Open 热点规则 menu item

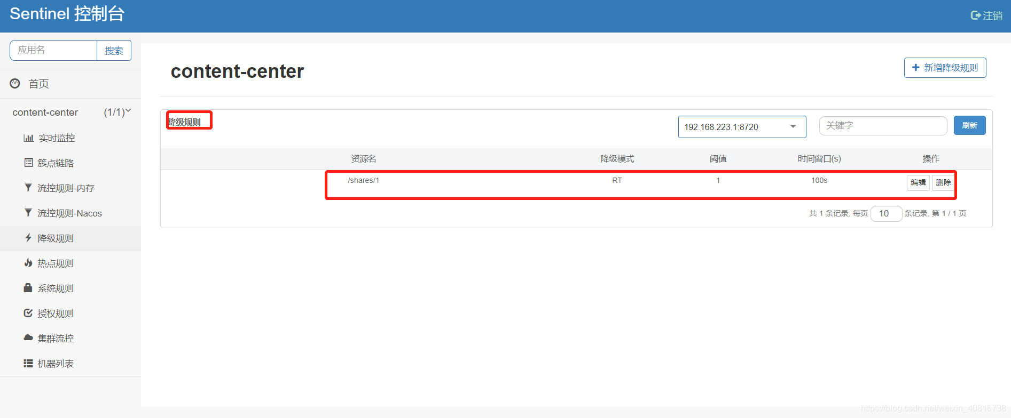[x=70, y=263]
